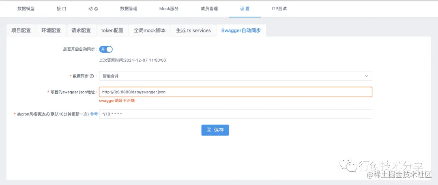Viewport: 438px width, 185px height.
Task: Toggle the 是否开启自动同步 switch off
Action: (106, 49)
